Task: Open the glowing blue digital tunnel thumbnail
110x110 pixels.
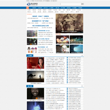Action: tap(76, 49)
